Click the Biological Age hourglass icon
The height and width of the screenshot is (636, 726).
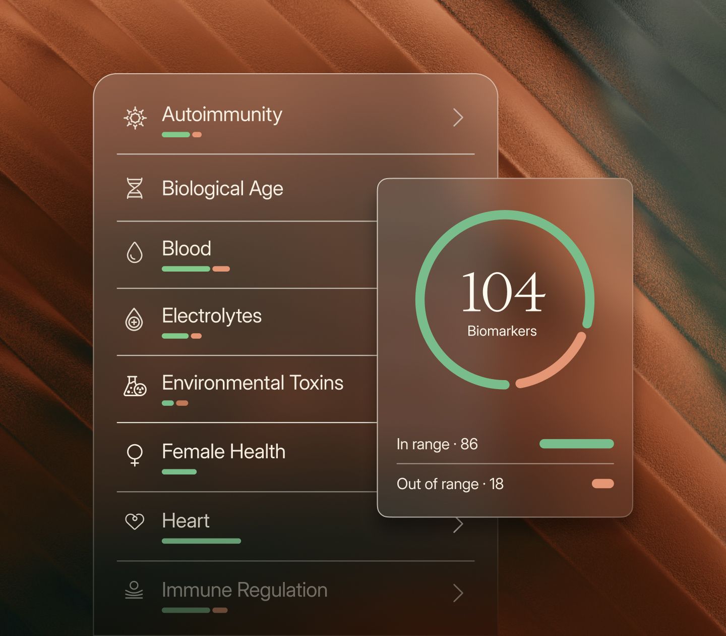[x=135, y=188]
